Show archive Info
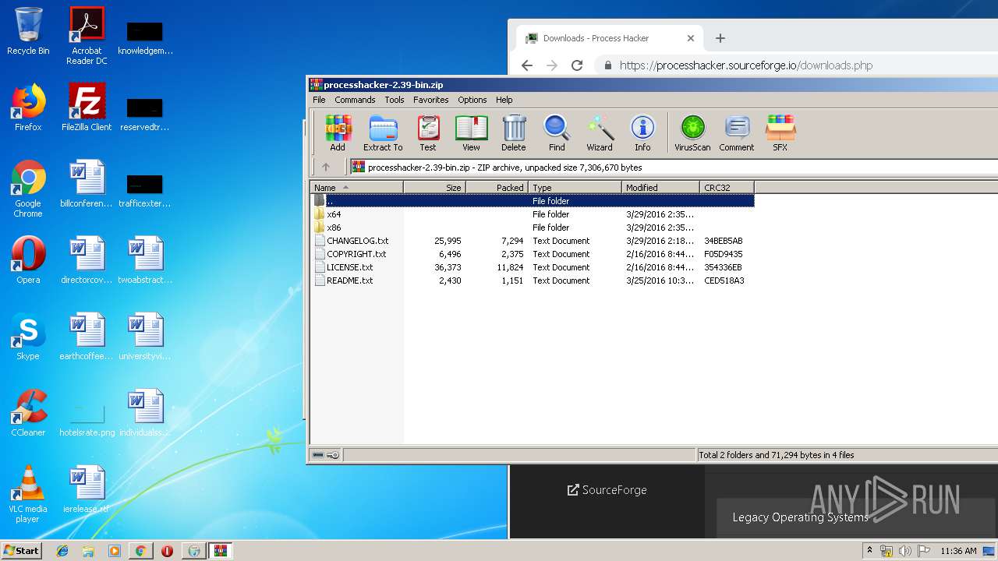The width and height of the screenshot is (998, 561). click(642, 132)
